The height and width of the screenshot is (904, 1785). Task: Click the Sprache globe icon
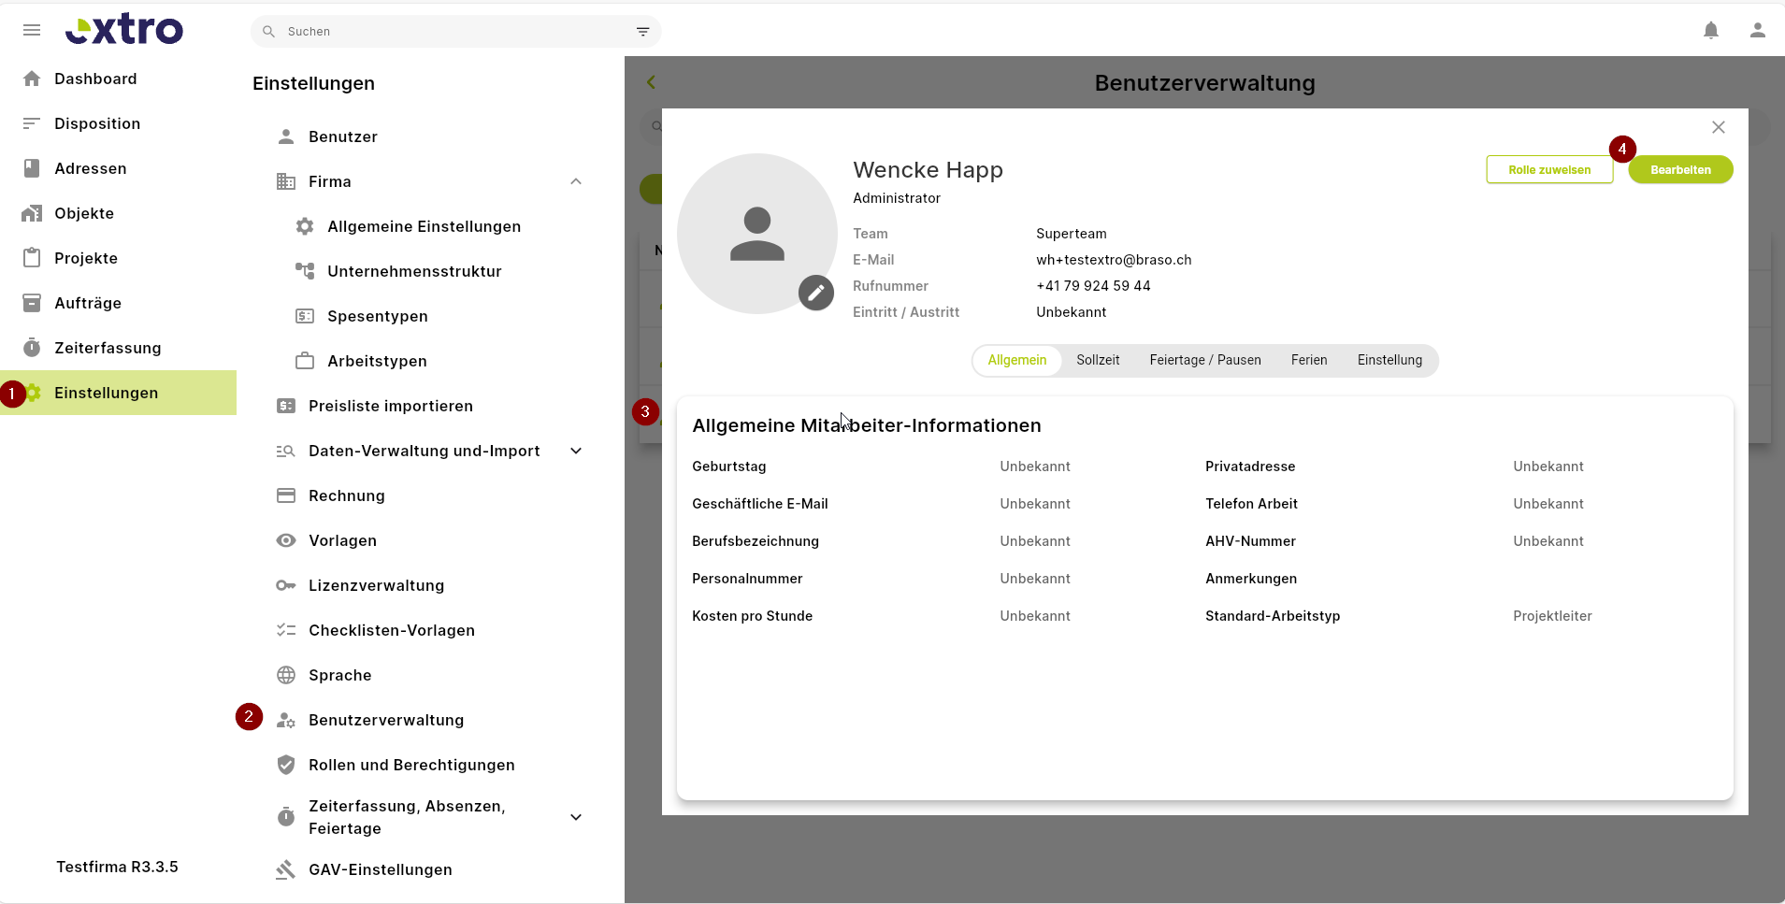[286, 675]
